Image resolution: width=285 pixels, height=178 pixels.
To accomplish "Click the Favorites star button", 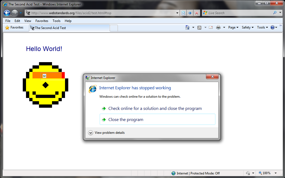I will tap(14, 27).
